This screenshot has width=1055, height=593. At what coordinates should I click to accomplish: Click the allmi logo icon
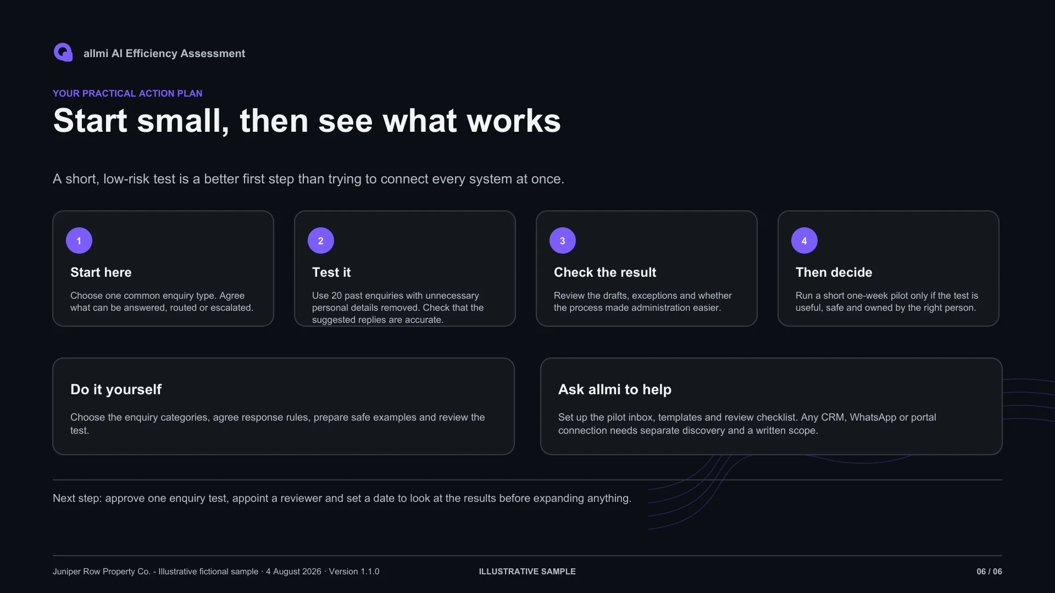click(63, 53)
